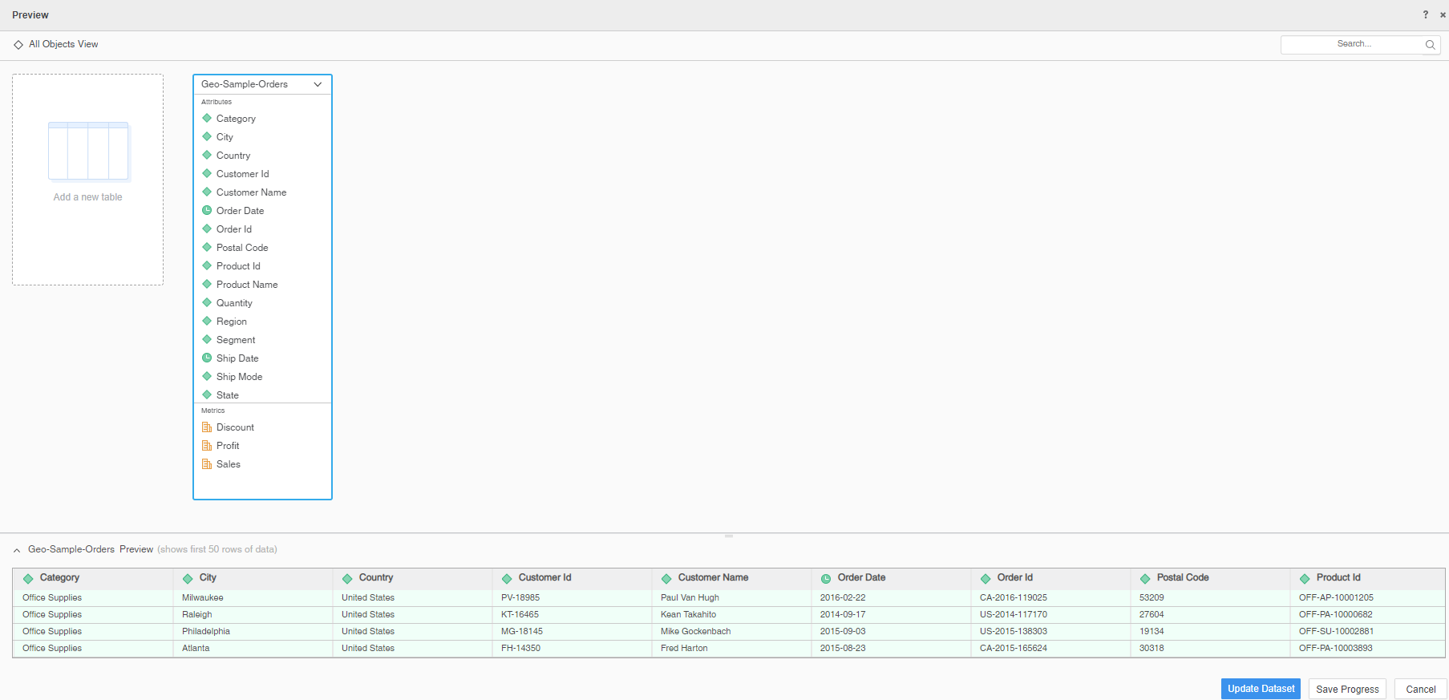Click the Sales metric ruler icon
The image size is (1449, 700).
click(207, 464)
